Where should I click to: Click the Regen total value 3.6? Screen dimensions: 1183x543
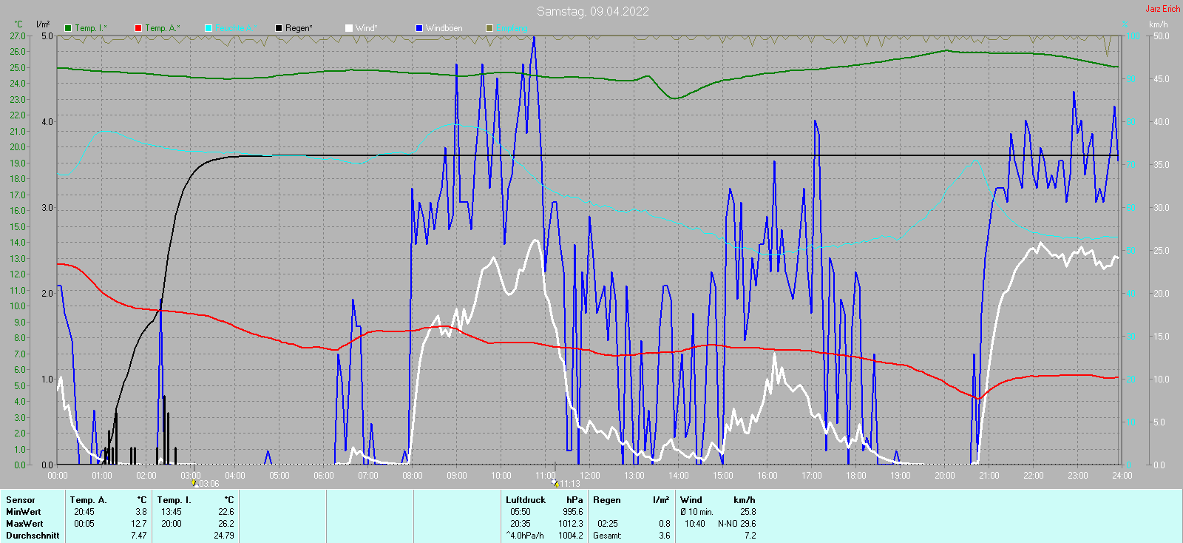[x=665, y=536]
